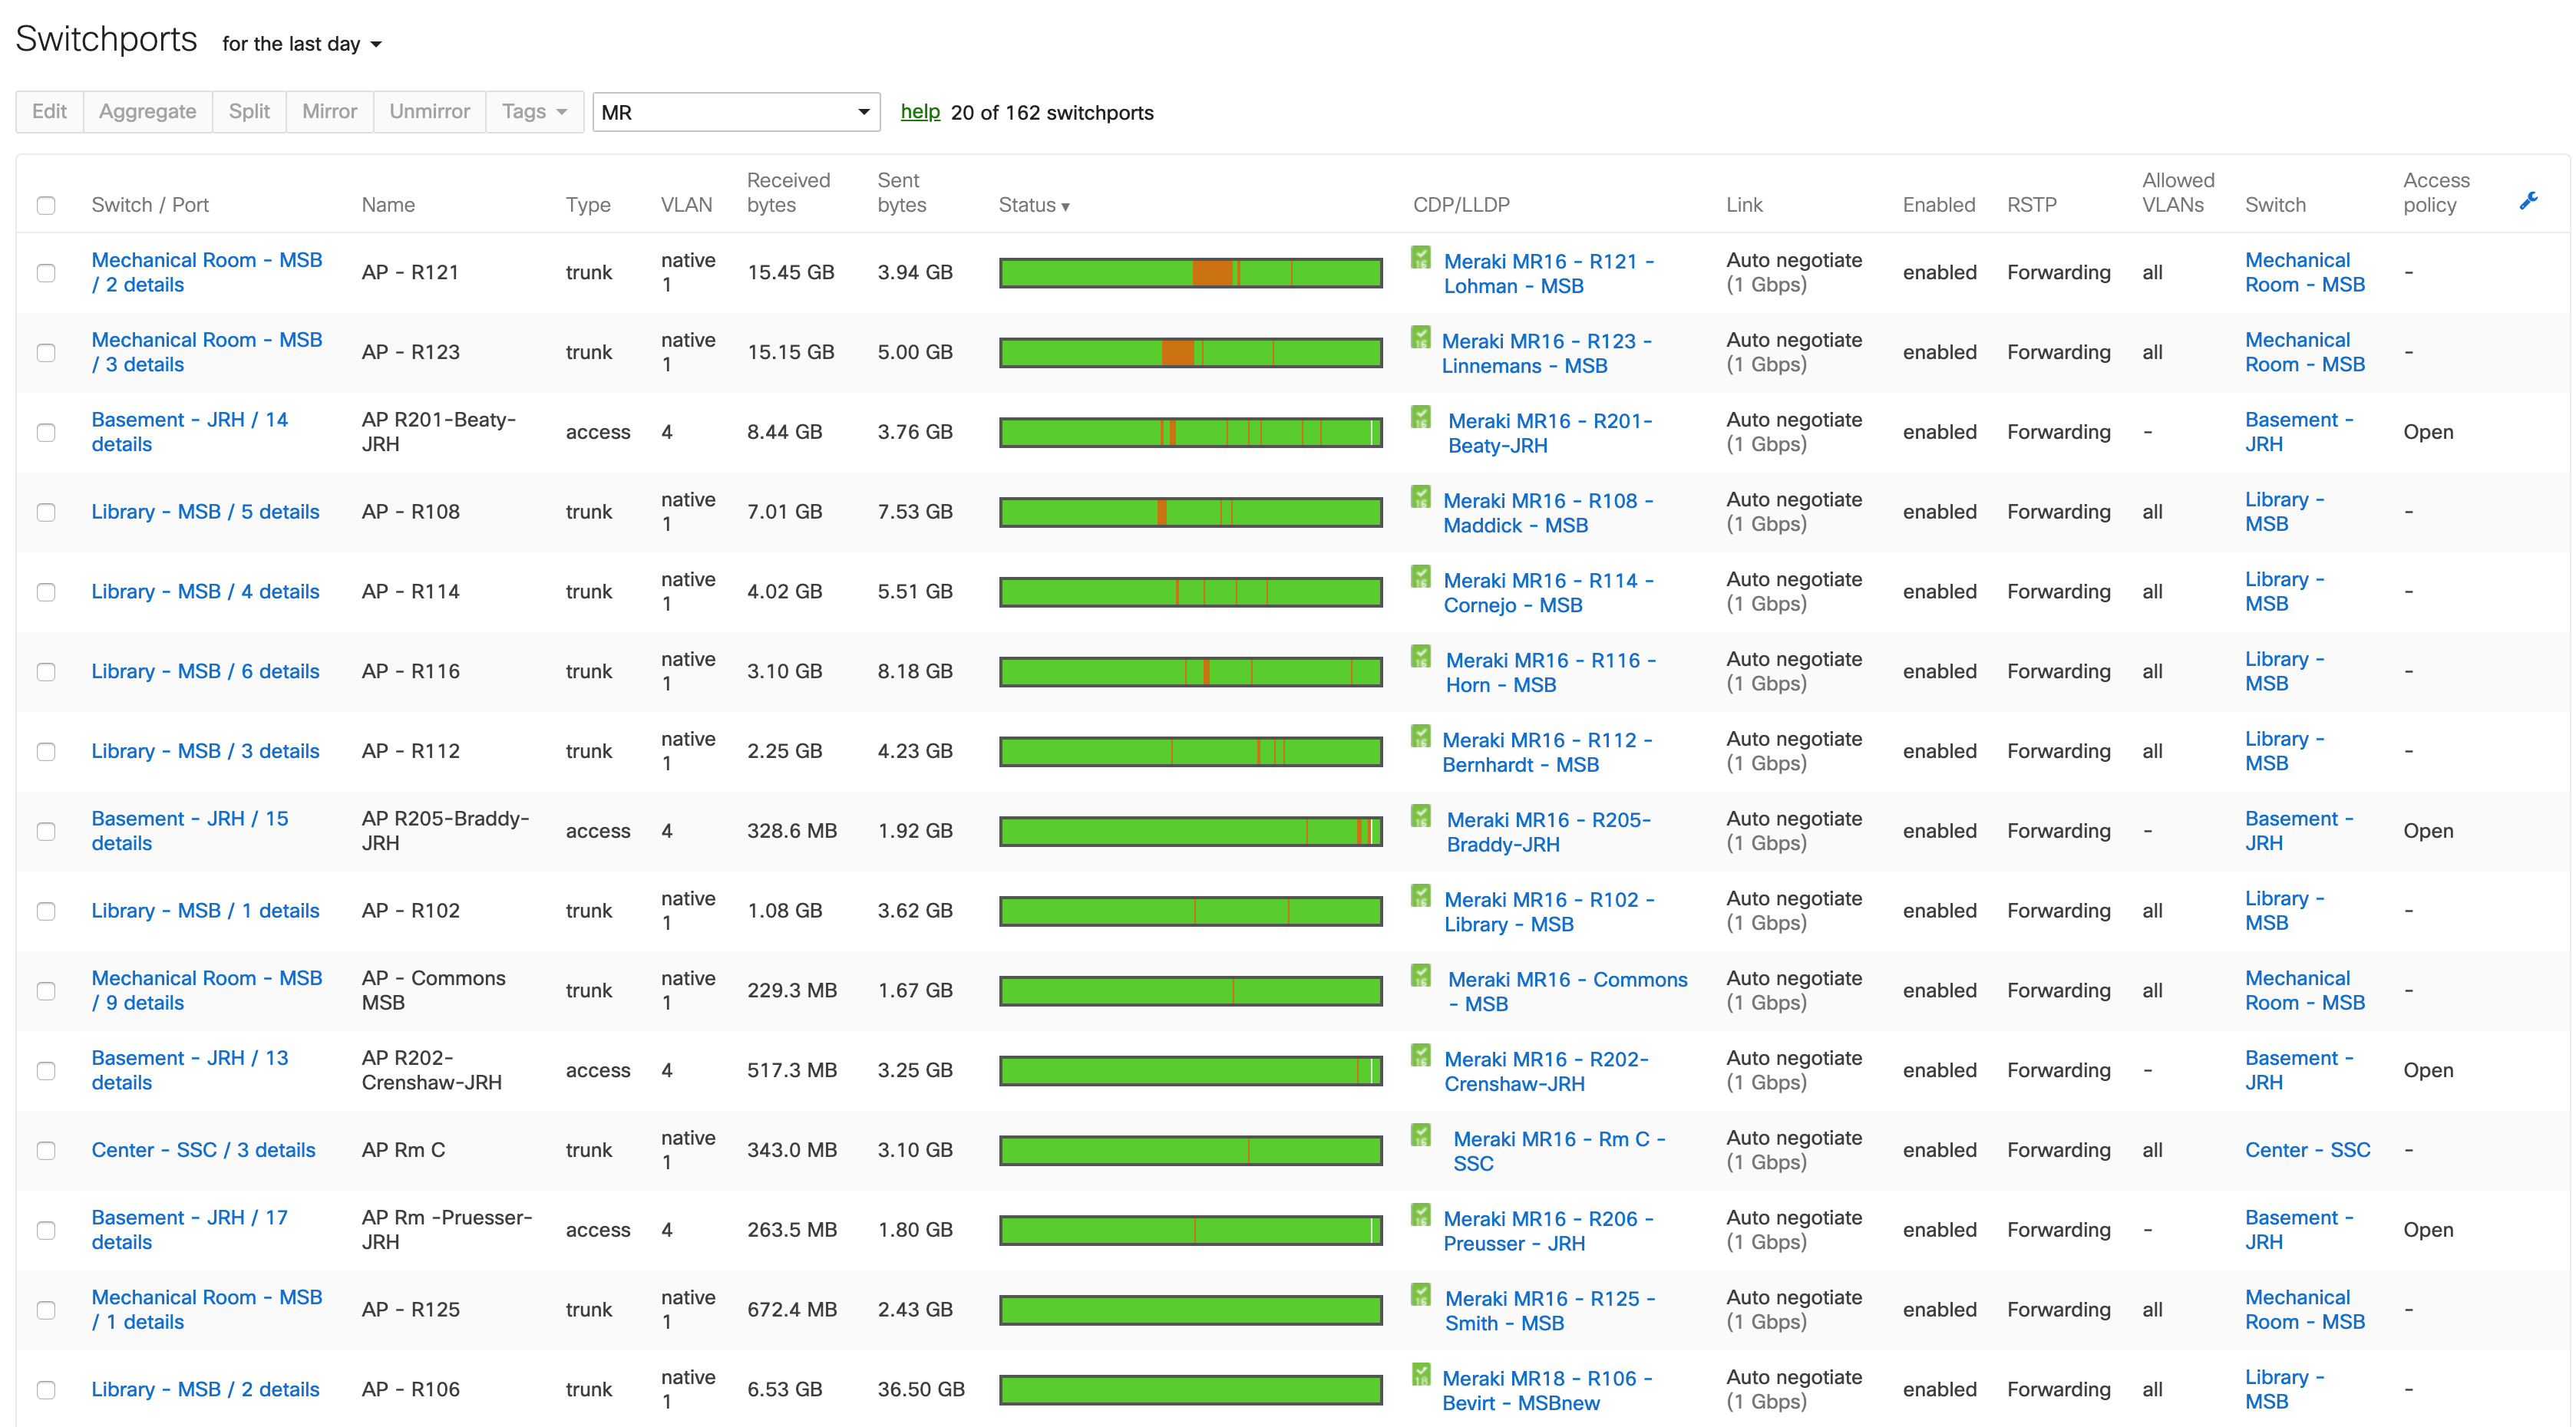
Task: Open the Tags dropdown
Action: coord(533,111)
